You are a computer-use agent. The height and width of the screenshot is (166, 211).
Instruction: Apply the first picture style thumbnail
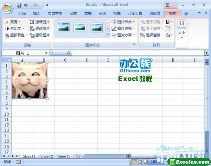coord(63,27)
